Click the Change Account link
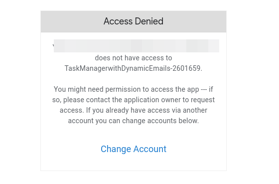 [134, 149]
